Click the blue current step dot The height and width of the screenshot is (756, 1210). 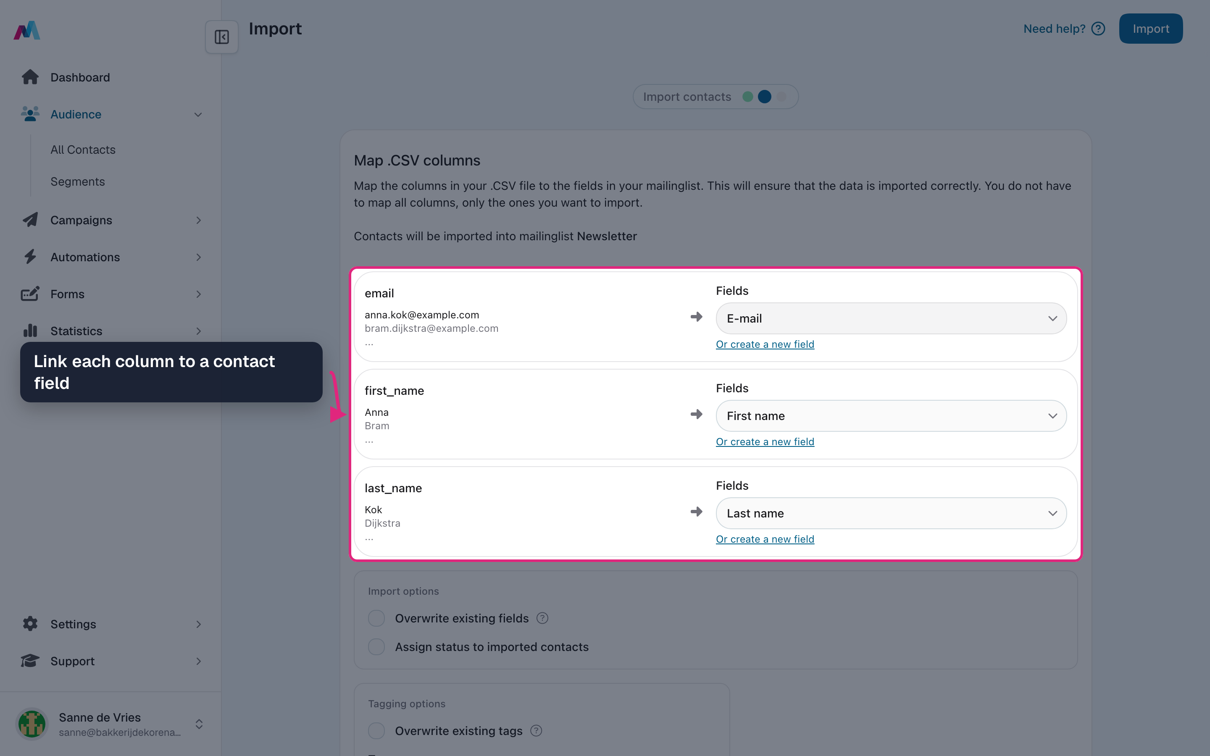[765, 97]
